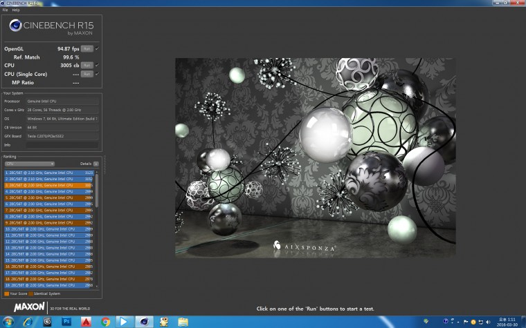Open the File menu
The width and height of the screenshot is (526, 328).
click(5, 10)
